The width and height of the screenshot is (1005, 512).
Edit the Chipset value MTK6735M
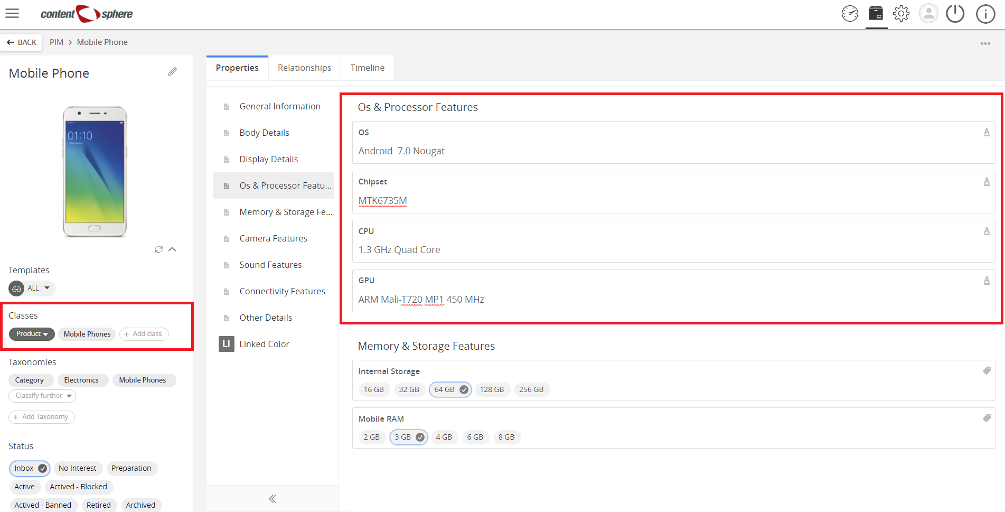pyautogui.click(x=383, y=201)
